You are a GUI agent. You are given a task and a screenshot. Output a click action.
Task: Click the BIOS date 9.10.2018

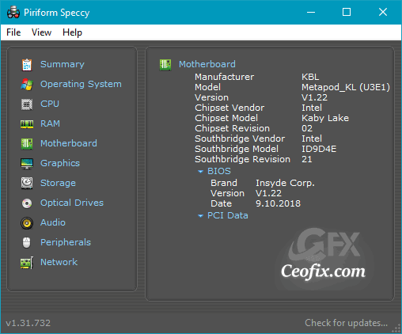[x=278, y=203]
